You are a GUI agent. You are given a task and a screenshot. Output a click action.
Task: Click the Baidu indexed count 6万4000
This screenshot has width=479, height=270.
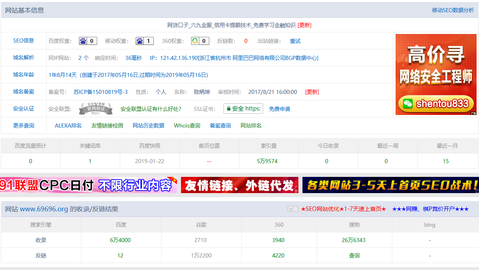point(120,240)
